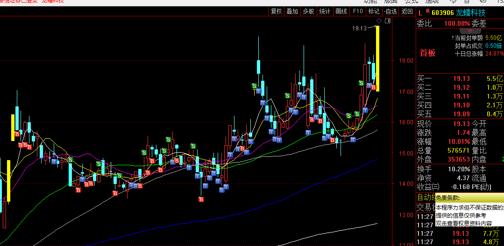The height and width of the screenshot is (246, 504).
Task: Click the tall yellow limit-up candle at 19.13
Action: tap(378, 58)
